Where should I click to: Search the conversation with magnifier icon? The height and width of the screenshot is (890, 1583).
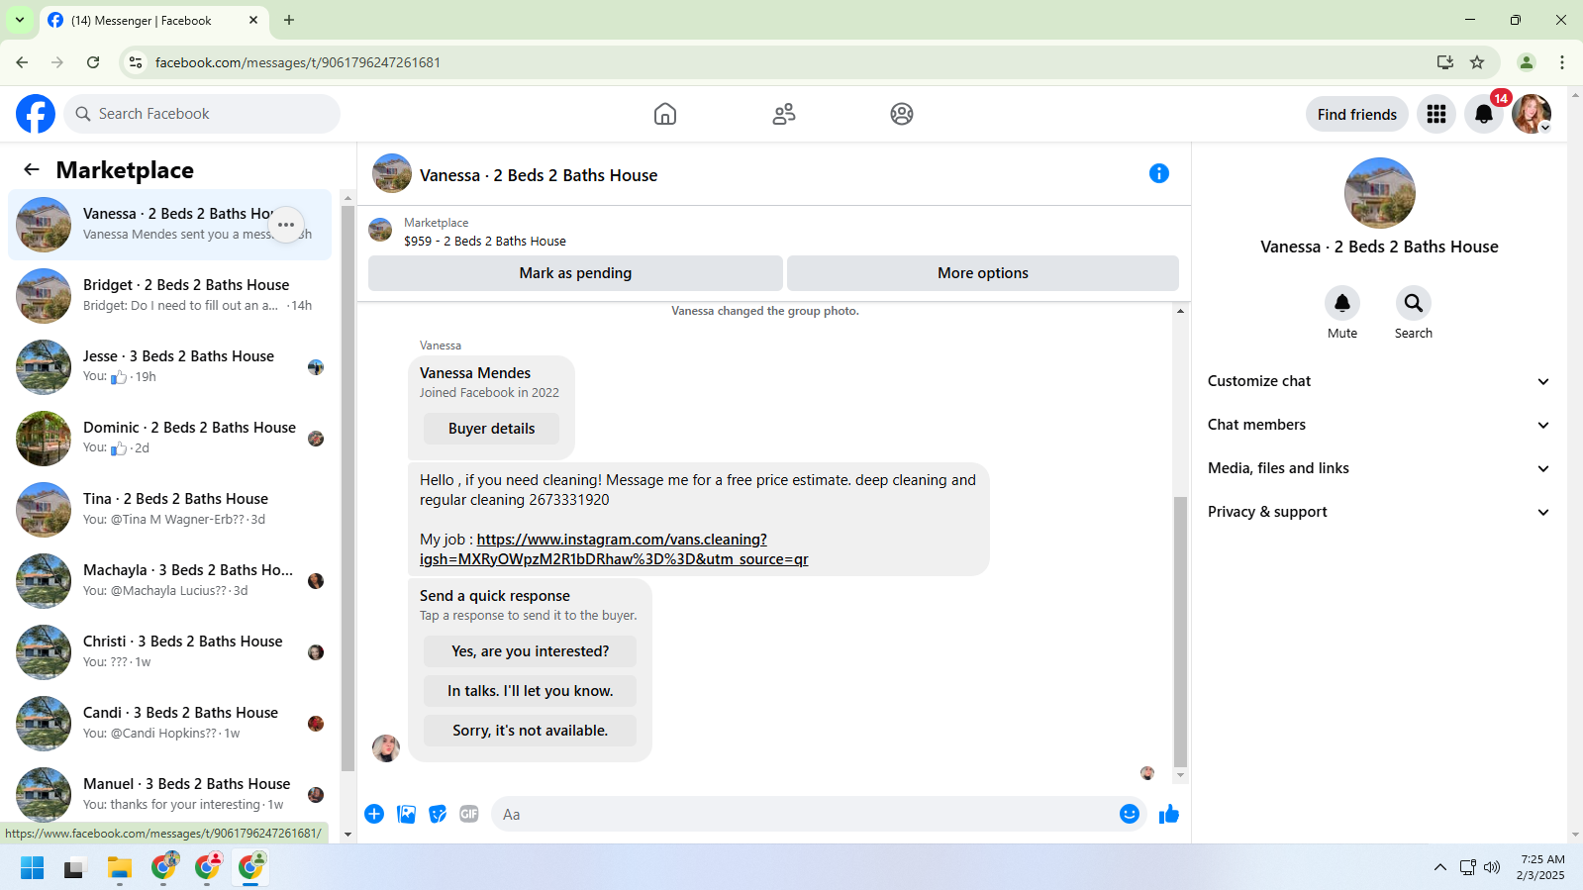point(1413,303)
